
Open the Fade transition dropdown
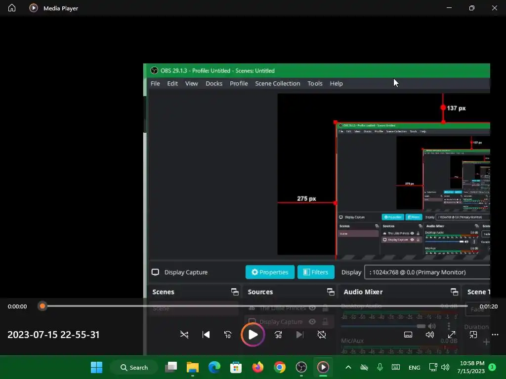(478, 309)
